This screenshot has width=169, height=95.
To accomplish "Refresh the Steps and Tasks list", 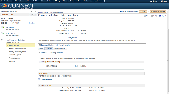I will (x=29, y=15).
